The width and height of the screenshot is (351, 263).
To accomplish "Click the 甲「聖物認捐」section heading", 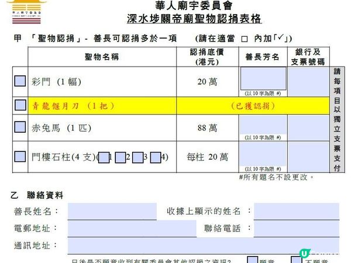I will click(x=95, y=39).
